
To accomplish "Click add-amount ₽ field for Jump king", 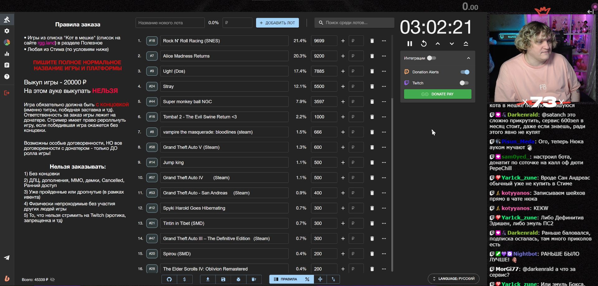I will (x=356, y=162).
